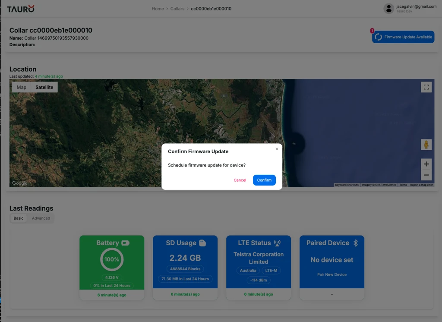The image size is (442, 322).
Task: Select the Advanced readings tab
Action: (41, 218)
